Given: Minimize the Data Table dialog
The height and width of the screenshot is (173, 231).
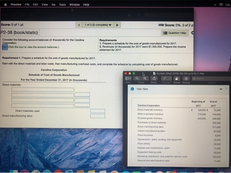Looking at the screenshot, I should click(x=221, y=89).
